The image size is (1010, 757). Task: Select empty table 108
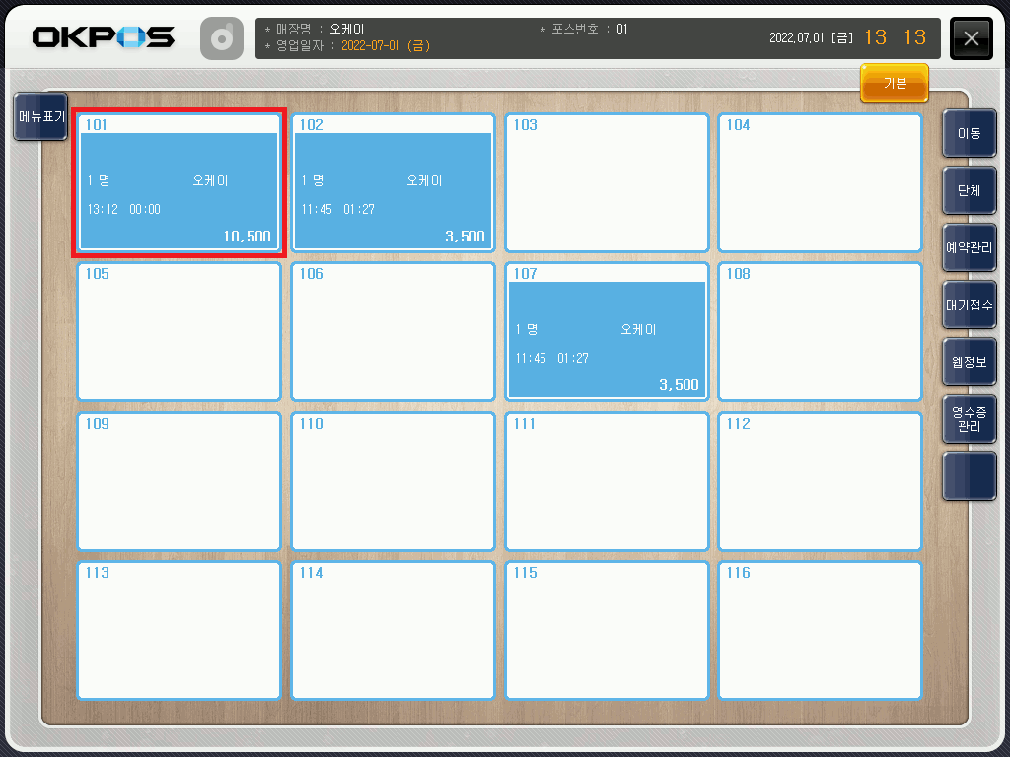pos(820,332)
